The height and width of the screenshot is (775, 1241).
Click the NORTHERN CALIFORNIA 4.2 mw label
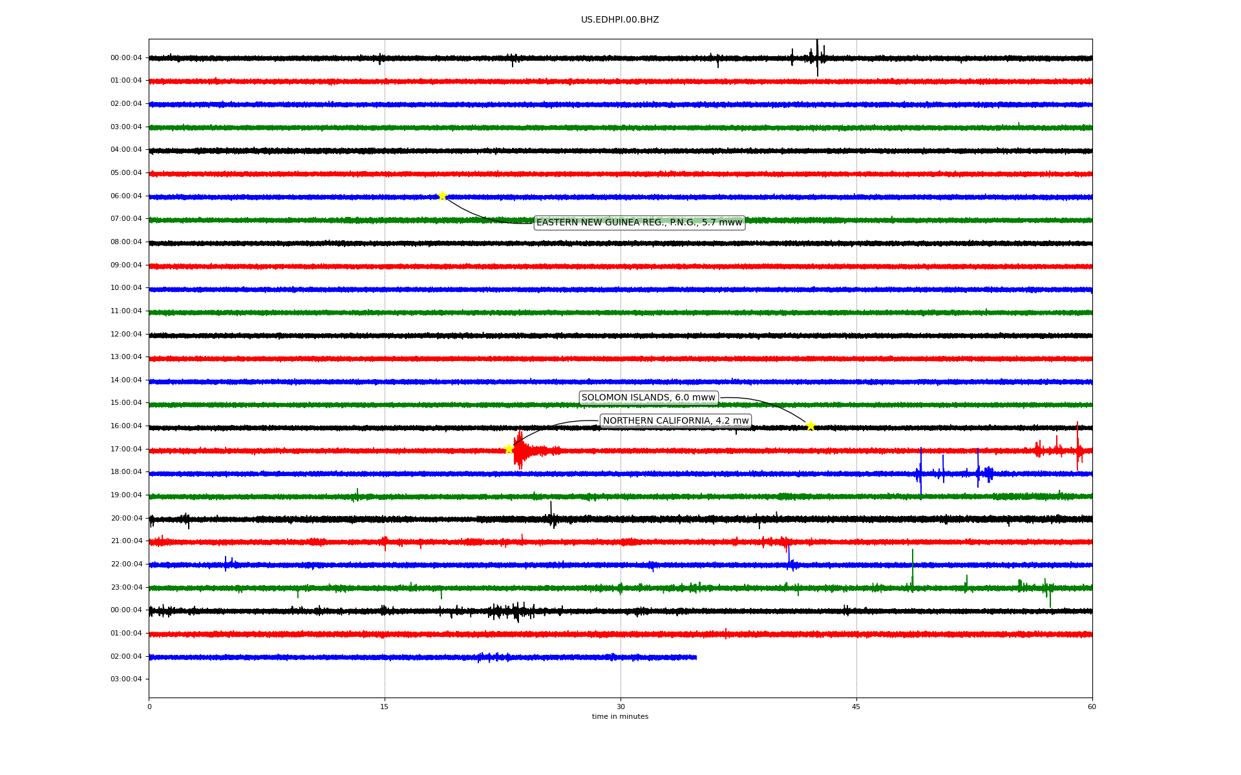675,421
